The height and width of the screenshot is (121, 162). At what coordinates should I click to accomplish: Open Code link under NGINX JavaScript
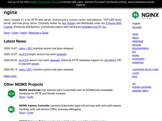30,97
